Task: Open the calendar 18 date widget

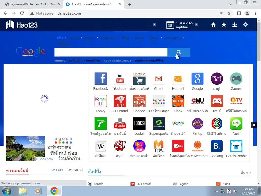Action: click(170, 25)
